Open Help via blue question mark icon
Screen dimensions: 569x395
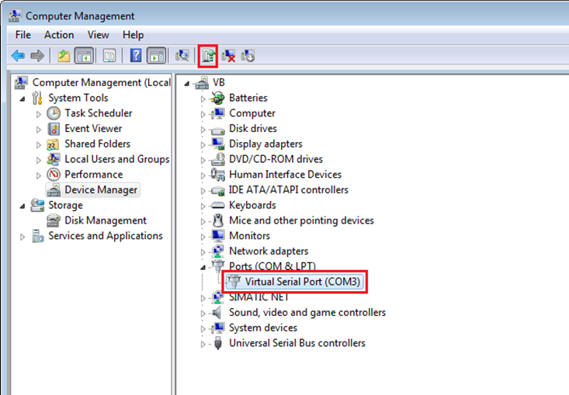coord(136,56)
